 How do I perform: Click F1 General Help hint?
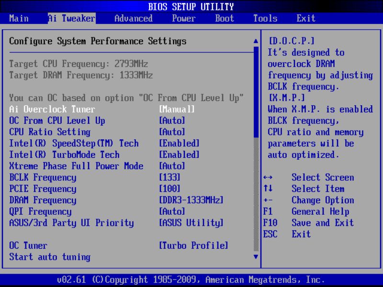point(306,211)
